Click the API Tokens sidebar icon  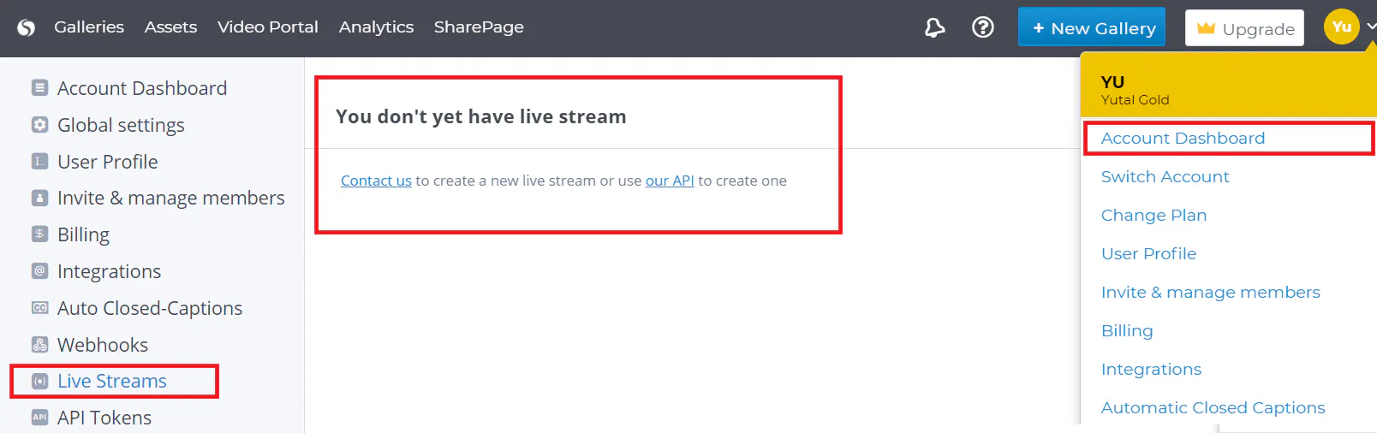tap(39, 417)
